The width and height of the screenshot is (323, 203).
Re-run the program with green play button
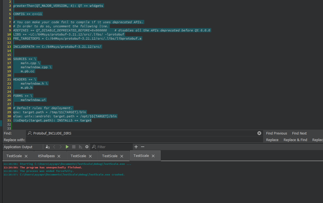[x=67, y=147]
